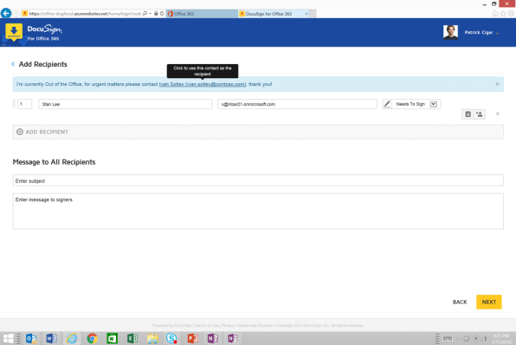Switch to the Office 365 browser tab
This screenshot has height=345, width=516.
click(202, 14)
